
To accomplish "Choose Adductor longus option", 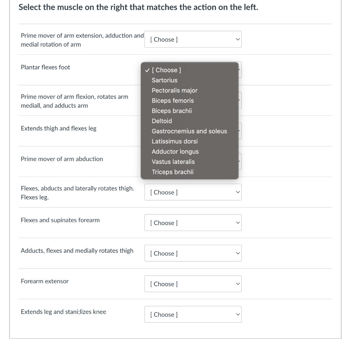I will pyautogui.click(x=175, y=152).
